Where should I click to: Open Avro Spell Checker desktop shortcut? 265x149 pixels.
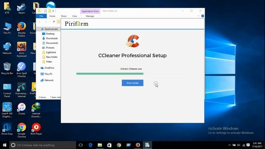coord(22,70)
